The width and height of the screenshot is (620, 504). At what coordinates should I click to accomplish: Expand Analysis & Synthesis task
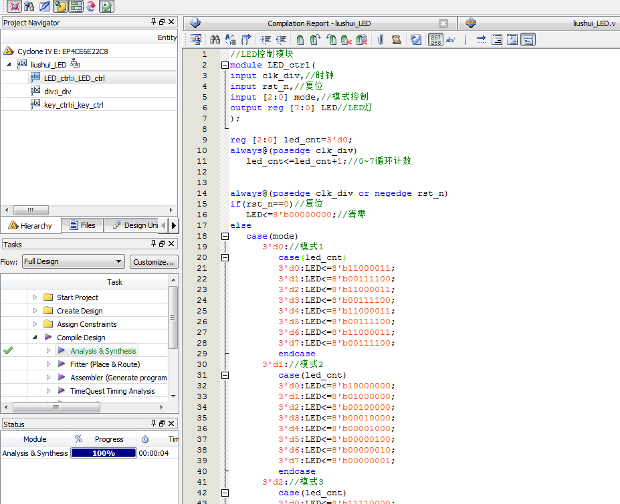coord(48,351)
